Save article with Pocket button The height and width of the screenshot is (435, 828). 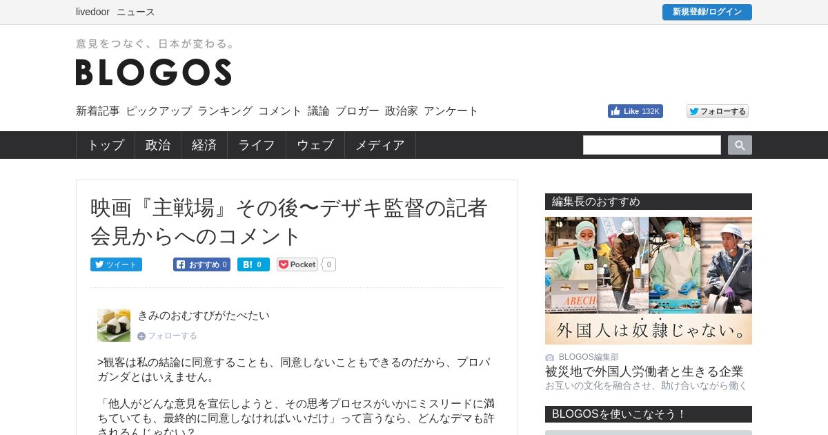coord(297,264)
